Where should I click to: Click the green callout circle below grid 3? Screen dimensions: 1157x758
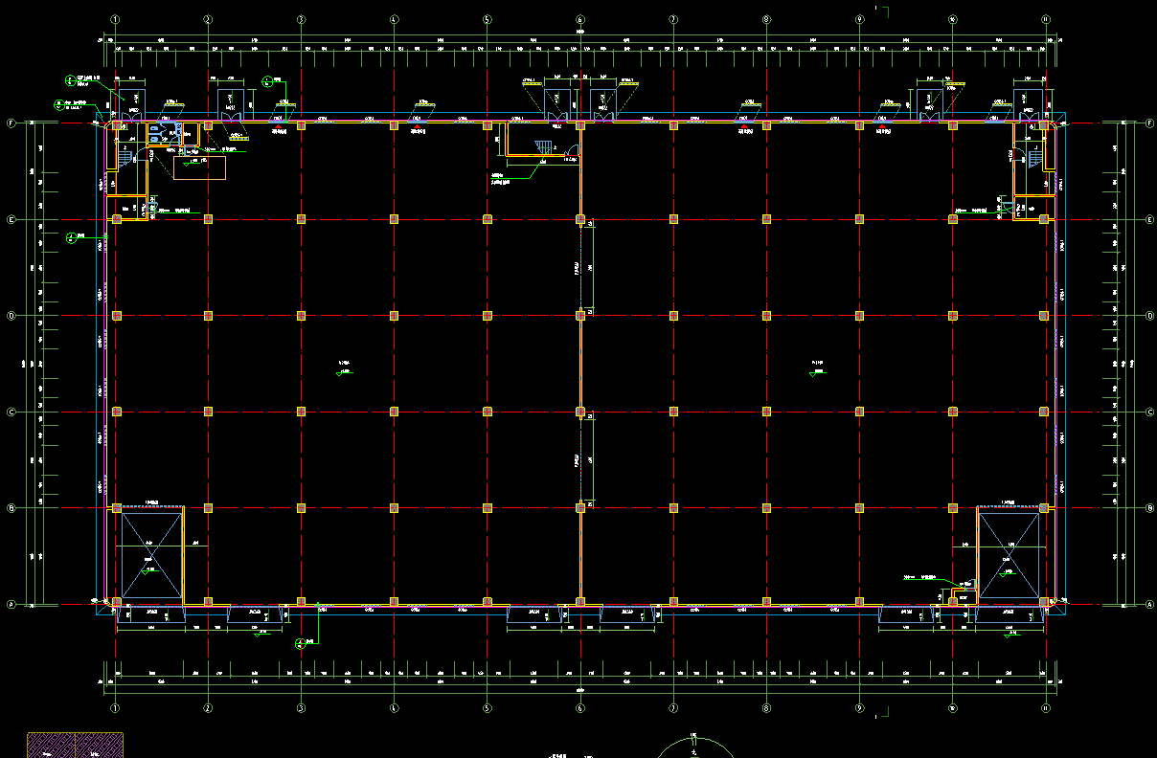300,642
